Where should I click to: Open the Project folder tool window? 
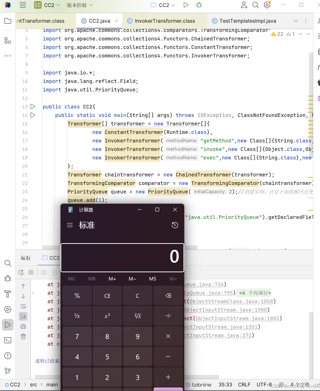(8, 21)
